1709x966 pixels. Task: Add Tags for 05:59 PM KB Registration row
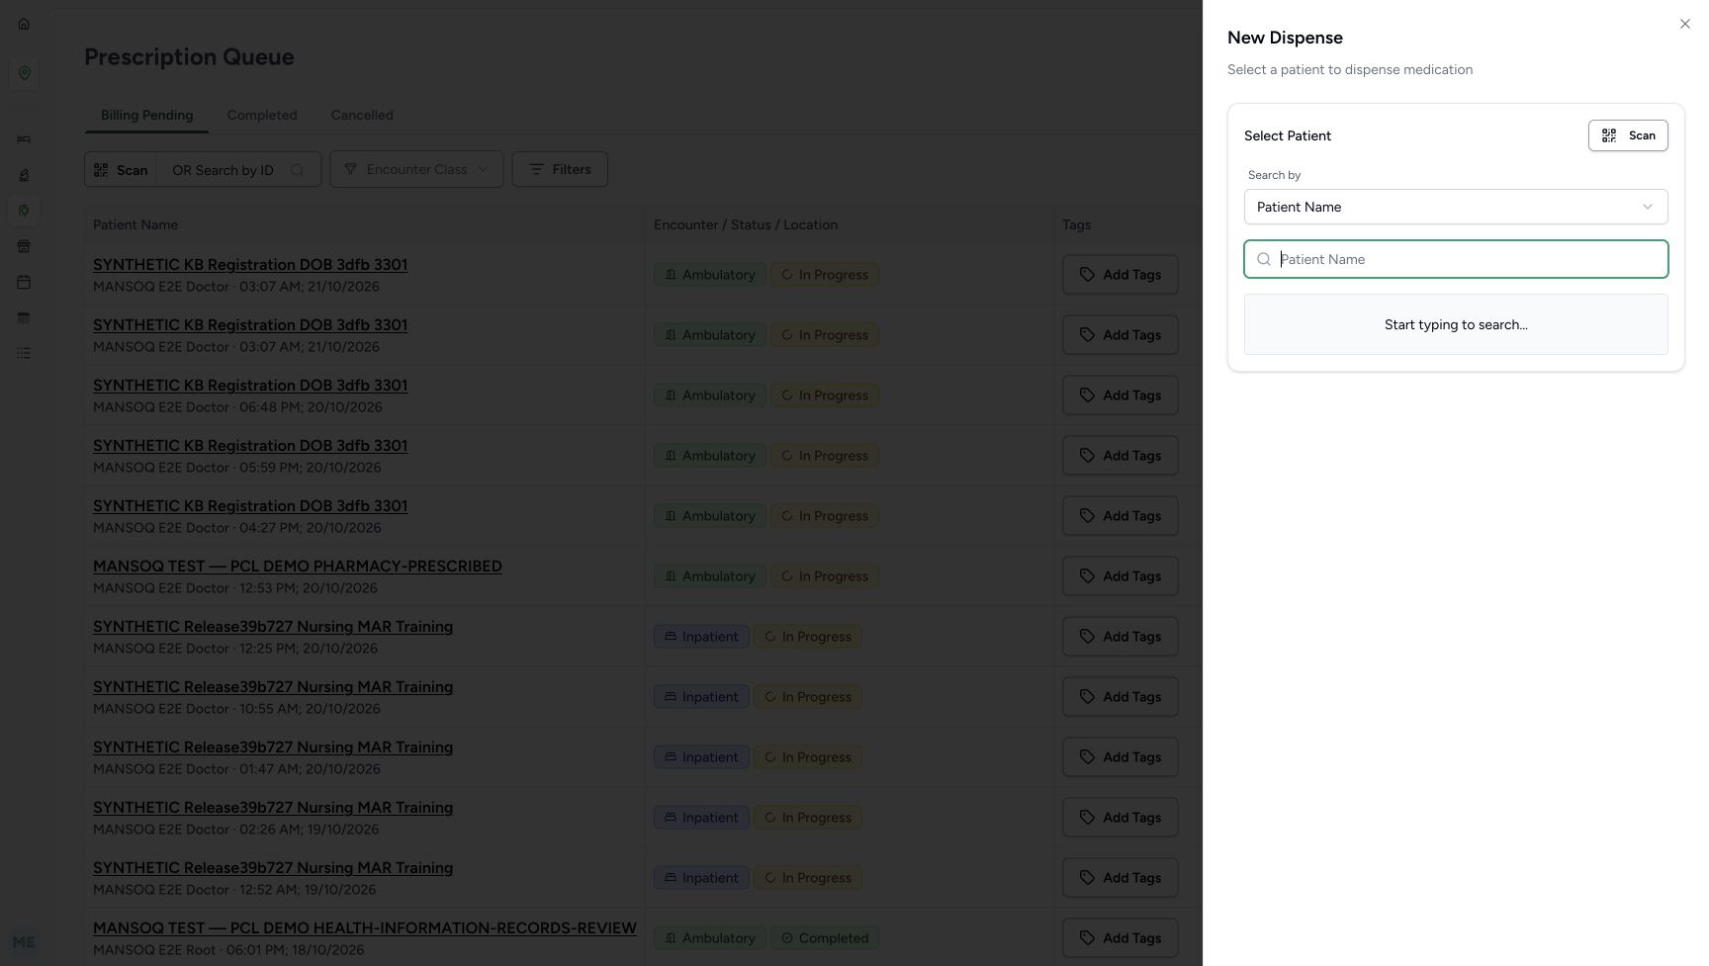[x=1120, y=456]
